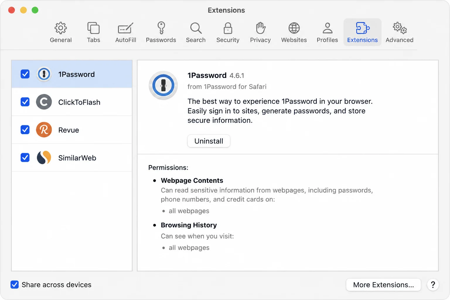Viewport: 450px width, 300px height.
Task: Click 'all webpages' under Browsing History
Action: 189,248
